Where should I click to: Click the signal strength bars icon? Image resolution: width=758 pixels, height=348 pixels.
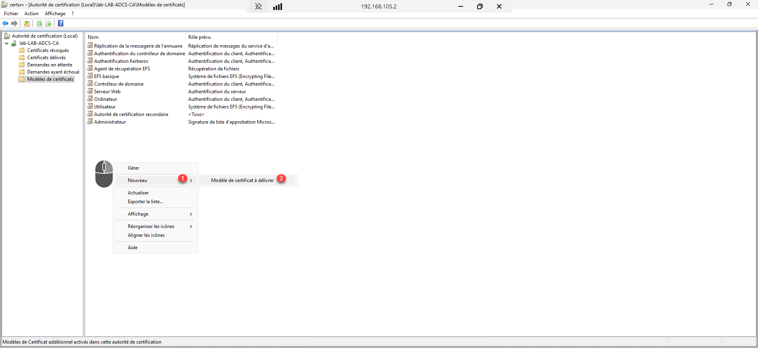tap(278, 6)
